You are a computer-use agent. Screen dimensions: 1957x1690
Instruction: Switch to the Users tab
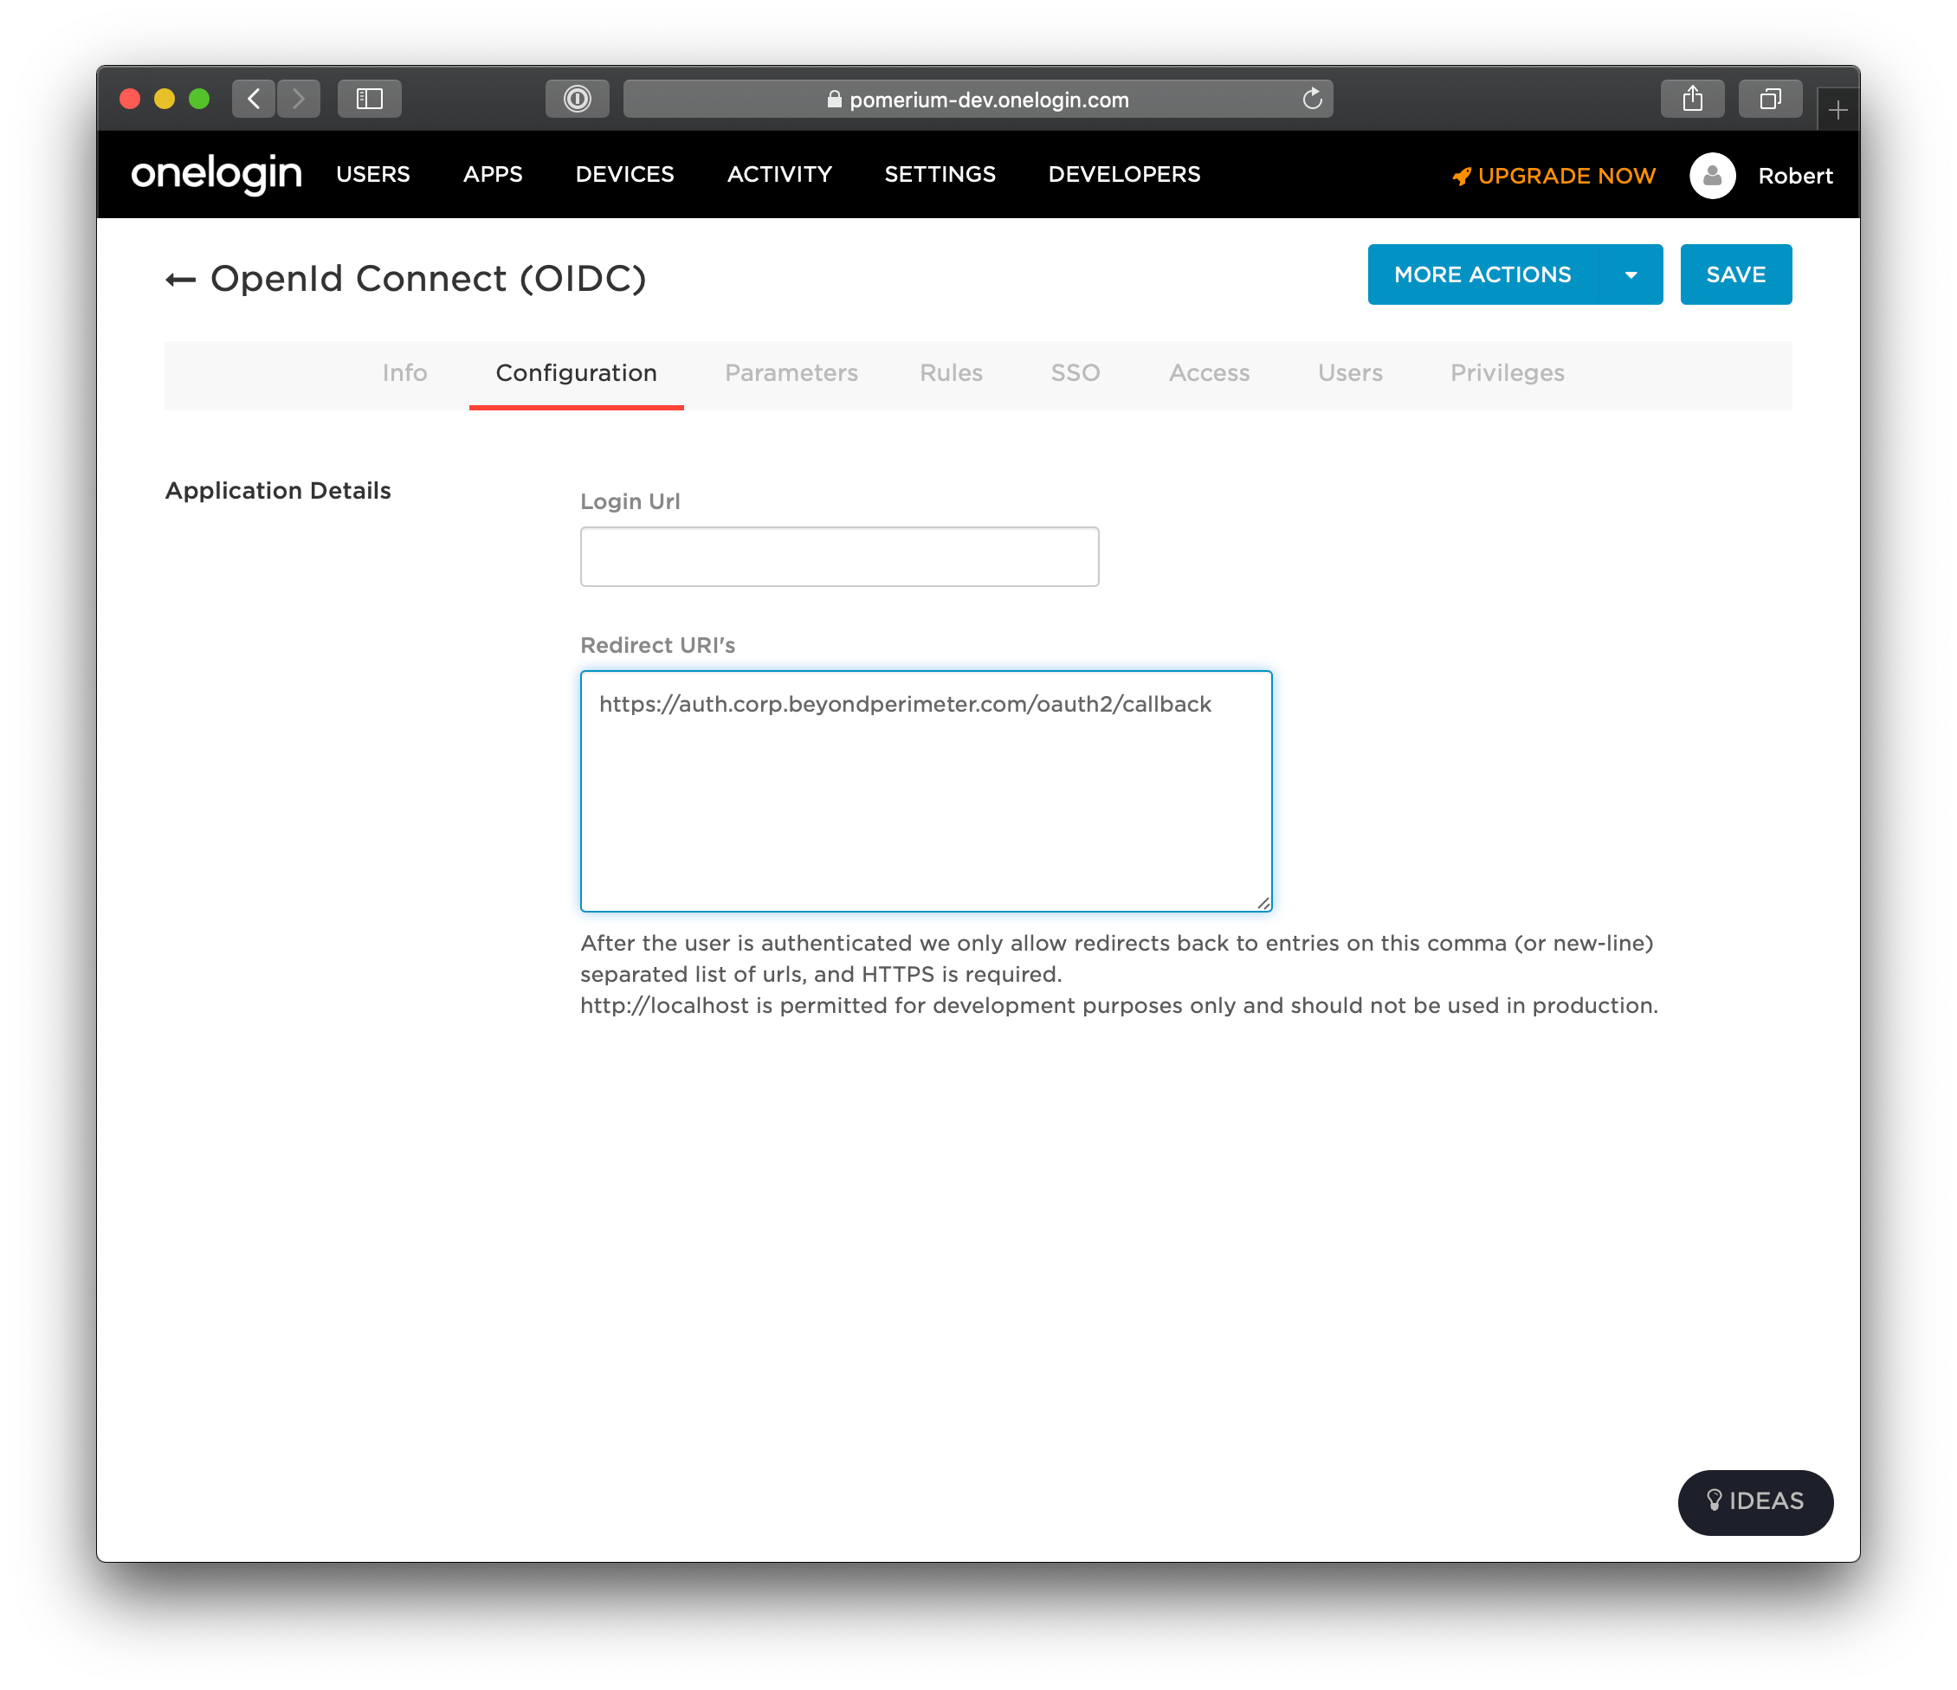pyautogui.click(x=1350, y=373)
